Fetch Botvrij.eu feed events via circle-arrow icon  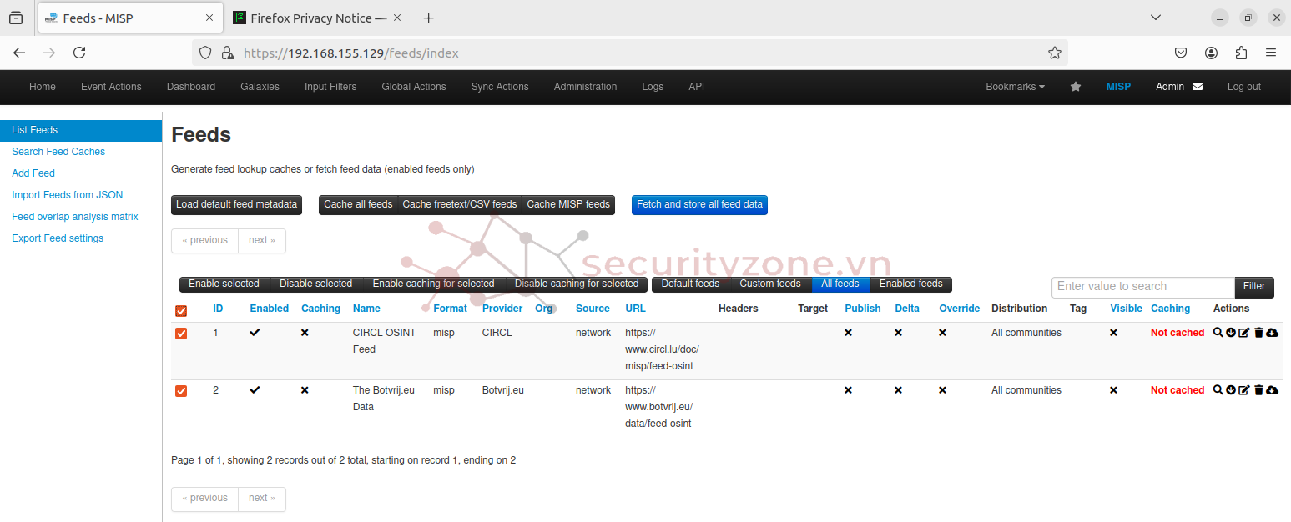tap(1230, 390)
